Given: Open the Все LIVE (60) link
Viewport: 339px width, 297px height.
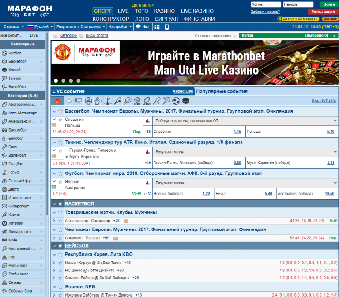Looking at the screenshot, I should tap(324, 101).
